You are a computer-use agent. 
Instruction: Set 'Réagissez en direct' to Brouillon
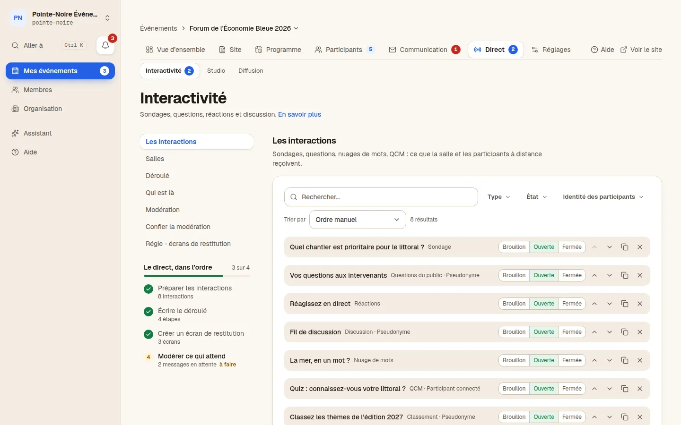(514, 304)
